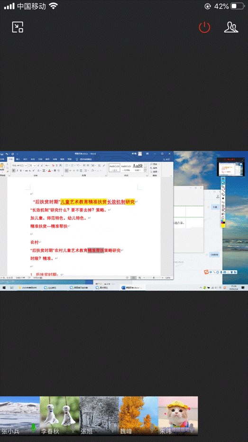Expand the Word styles gallery arrow

tap(145, 171)
